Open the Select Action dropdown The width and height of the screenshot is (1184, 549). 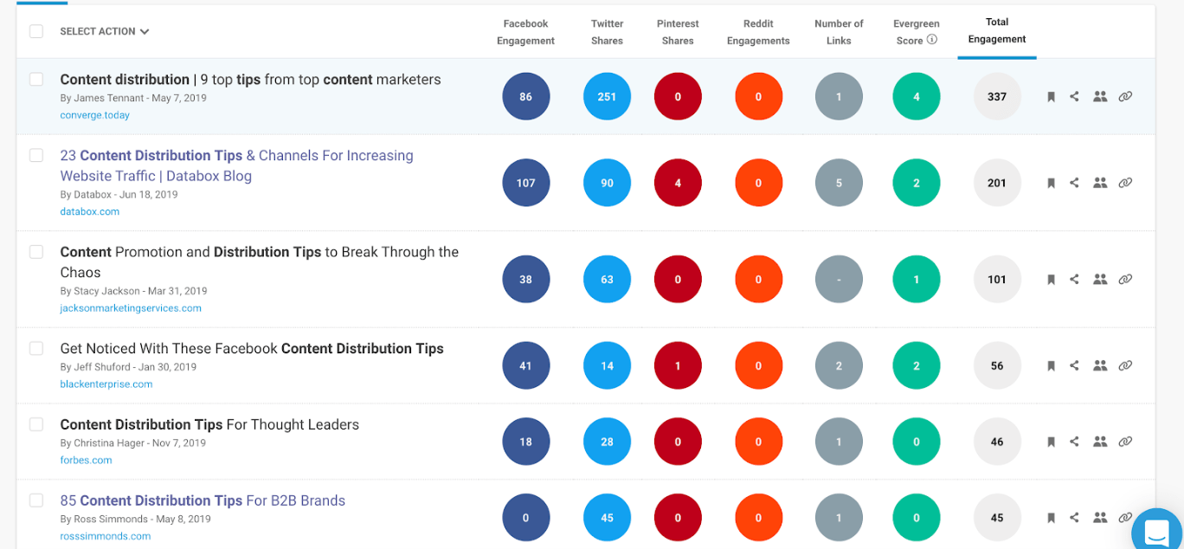click(x=104, y=31)
